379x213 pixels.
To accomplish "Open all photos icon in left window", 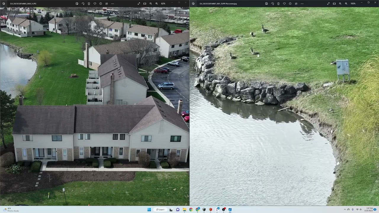I will [4, 4].
